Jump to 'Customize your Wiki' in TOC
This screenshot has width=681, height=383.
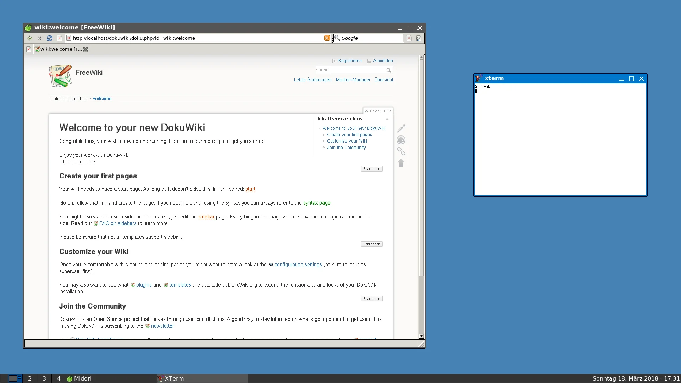[x=347, y=141]
